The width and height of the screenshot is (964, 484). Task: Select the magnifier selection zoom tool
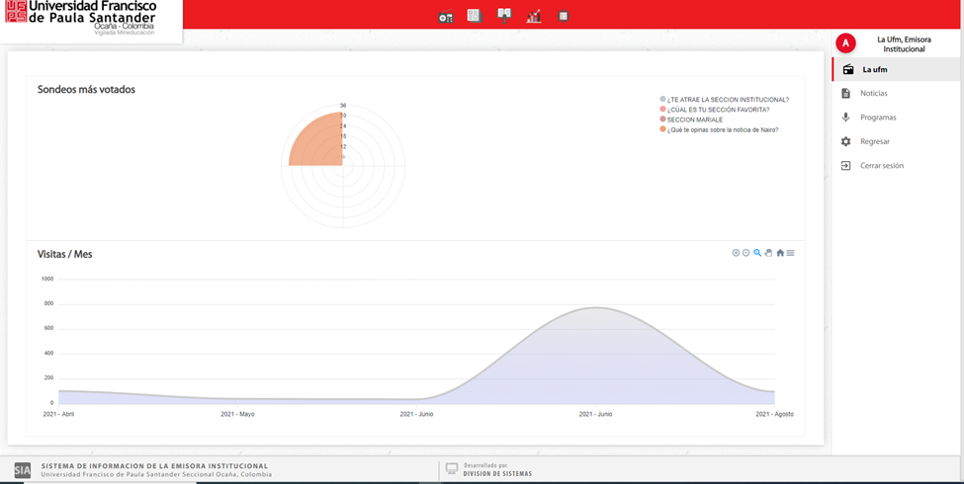coord(757,253)
